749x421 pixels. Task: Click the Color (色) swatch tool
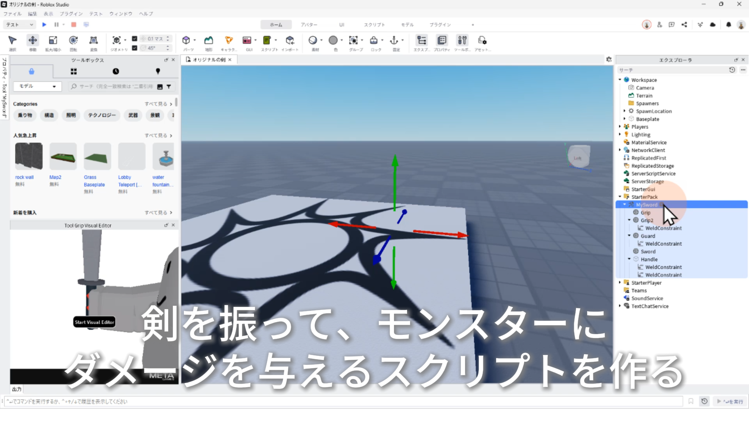[x=333, y=40]
